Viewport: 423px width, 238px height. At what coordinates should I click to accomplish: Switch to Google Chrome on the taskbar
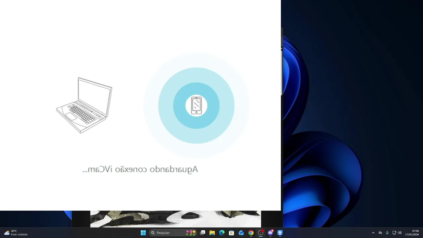point(251,233)
